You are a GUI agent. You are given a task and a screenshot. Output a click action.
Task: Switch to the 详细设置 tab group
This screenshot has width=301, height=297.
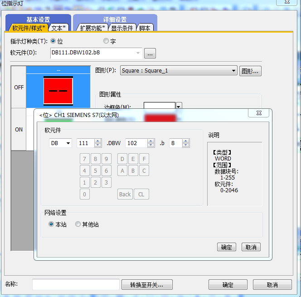pyautogui.click(x=115, y=19)
